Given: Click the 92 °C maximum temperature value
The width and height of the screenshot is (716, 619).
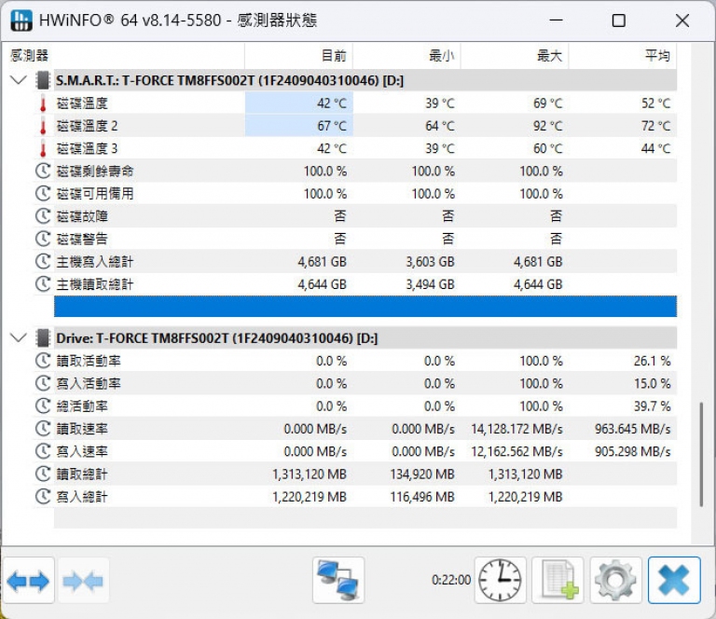Looking at the screenshot, I should 548,126.
